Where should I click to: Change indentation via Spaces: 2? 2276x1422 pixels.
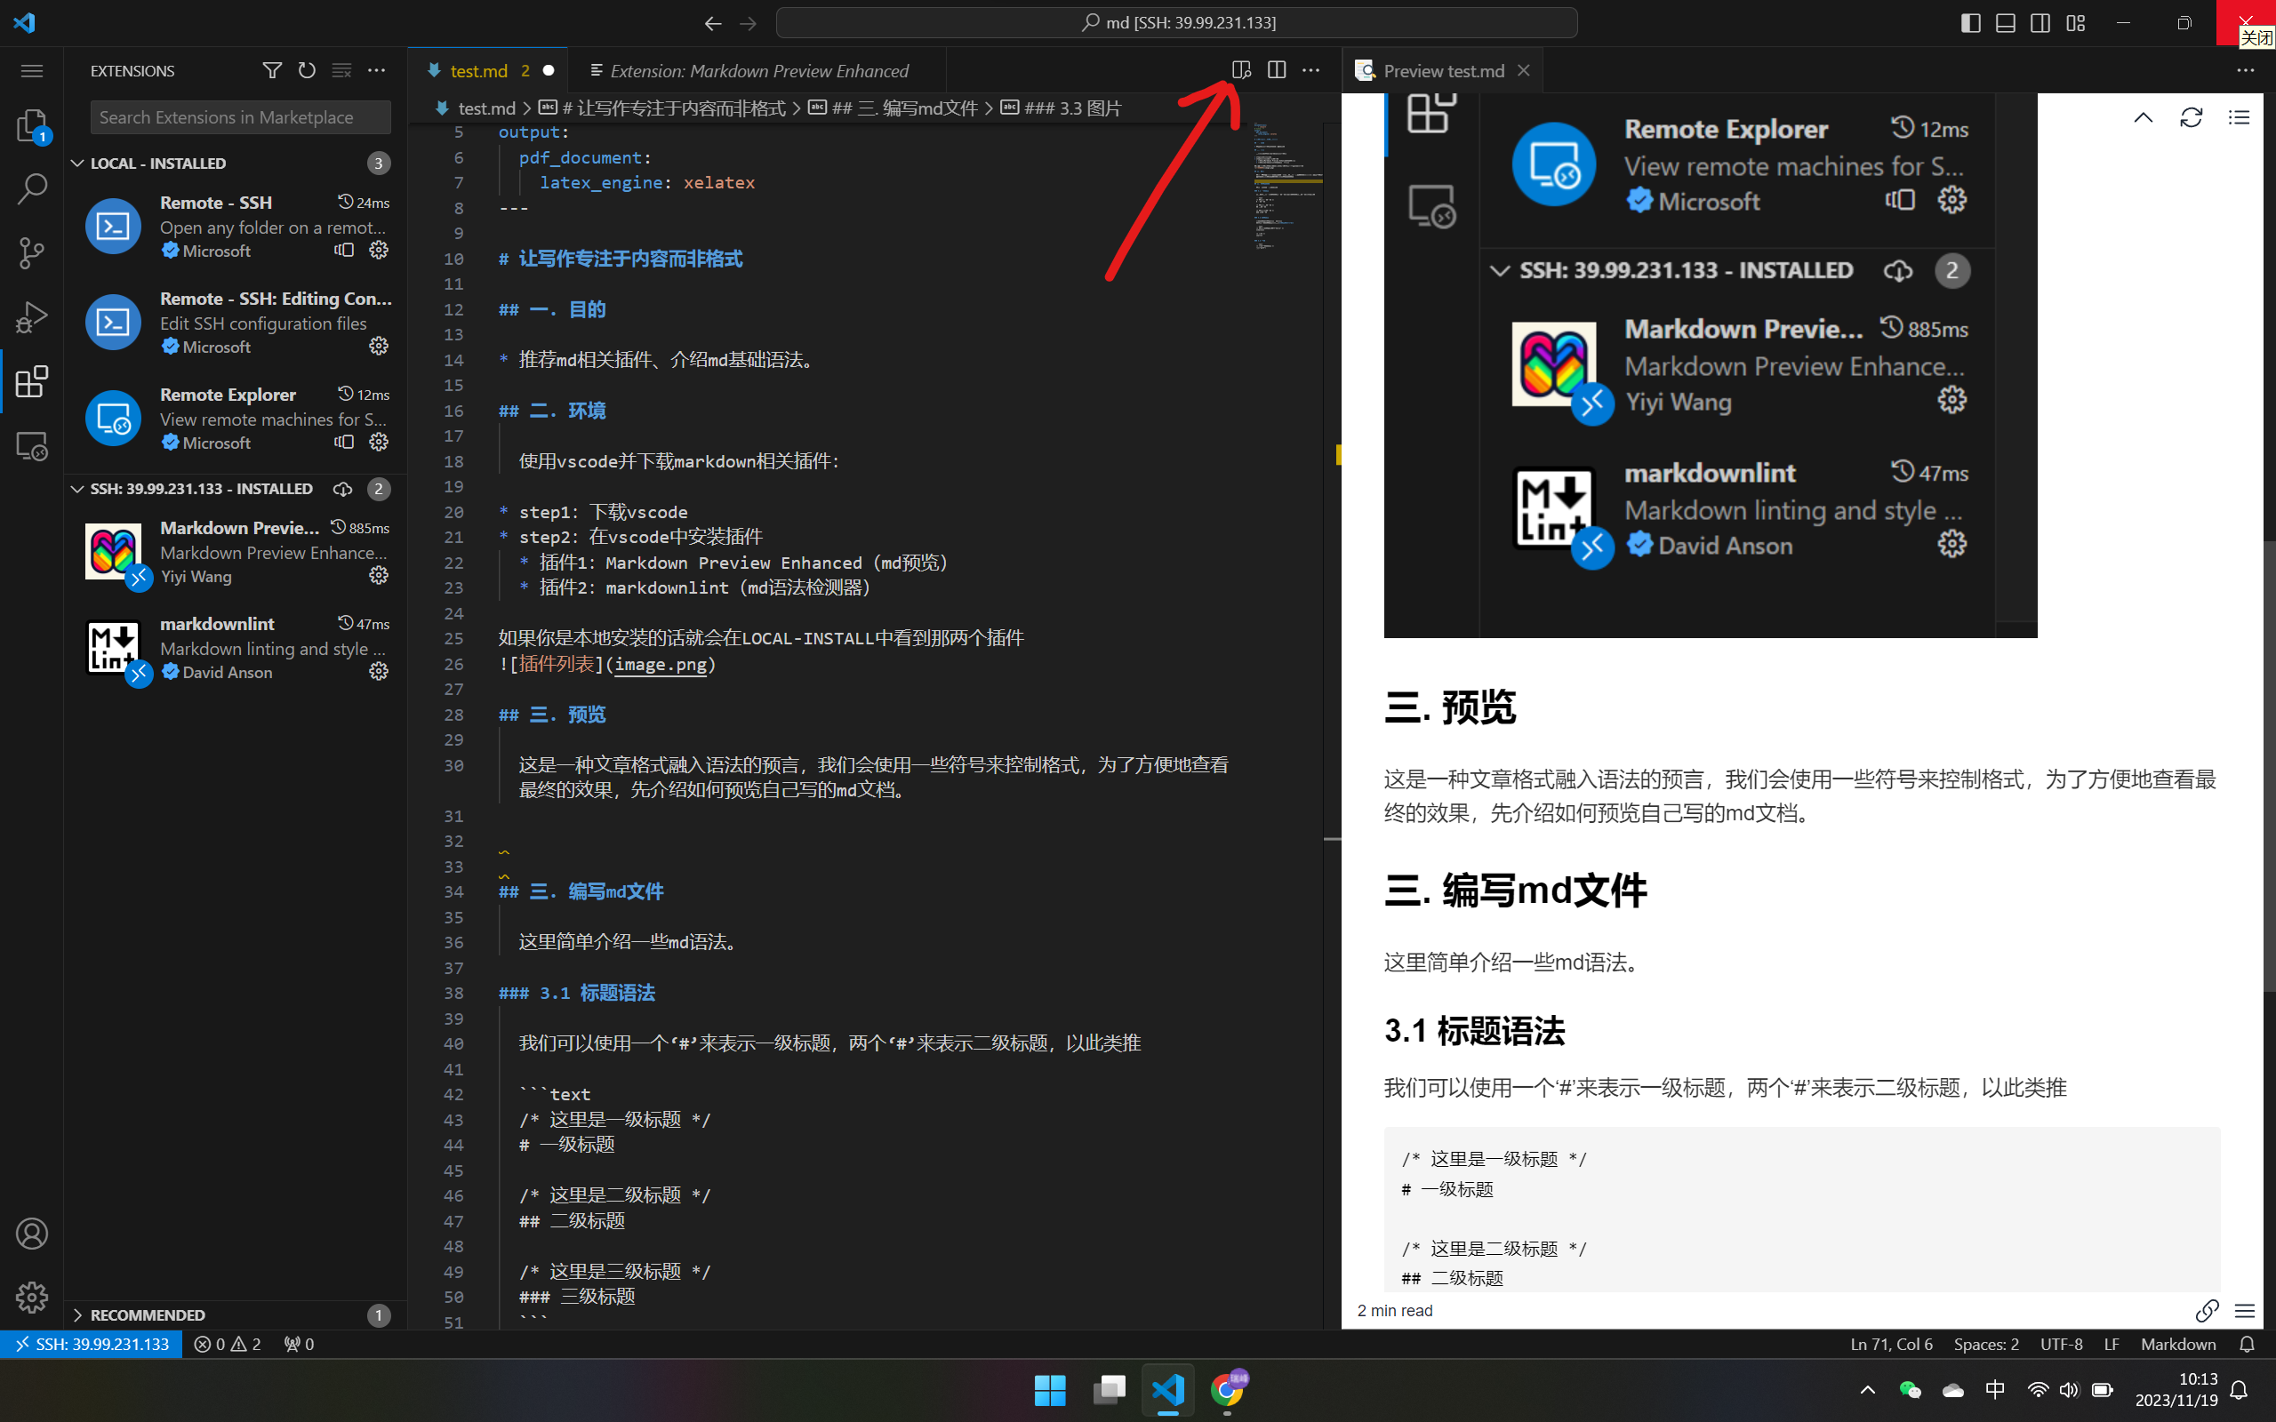[1986, 1344]
